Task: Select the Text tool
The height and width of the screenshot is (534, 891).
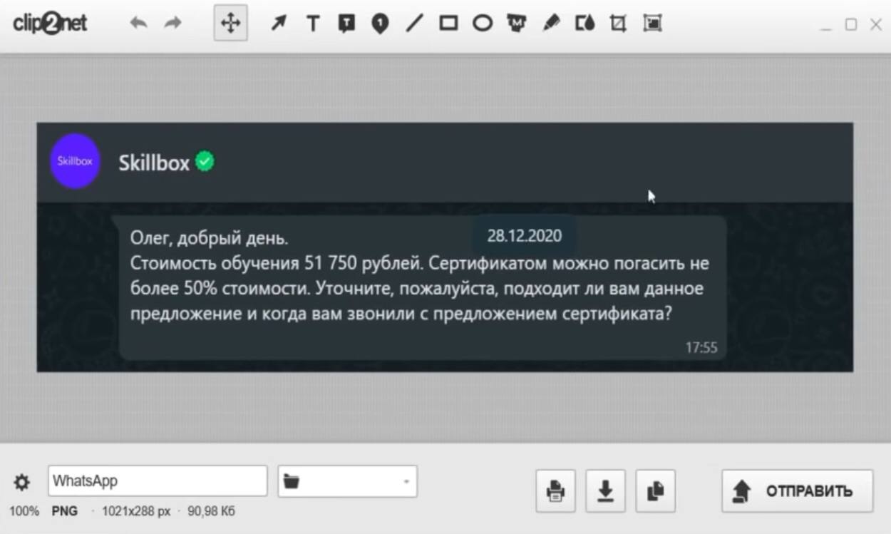Action: (x=312, y=24)
